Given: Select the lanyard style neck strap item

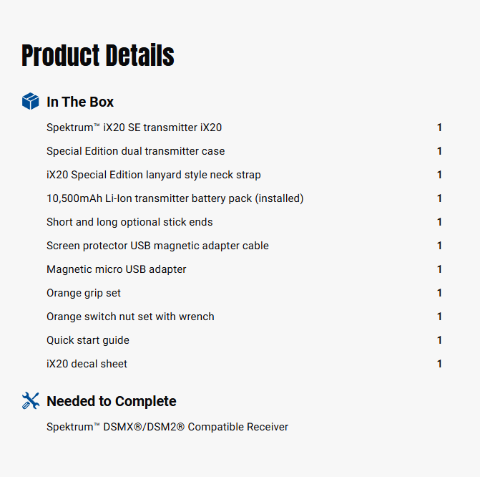Looking at the screenshot, I should (153, 175).
